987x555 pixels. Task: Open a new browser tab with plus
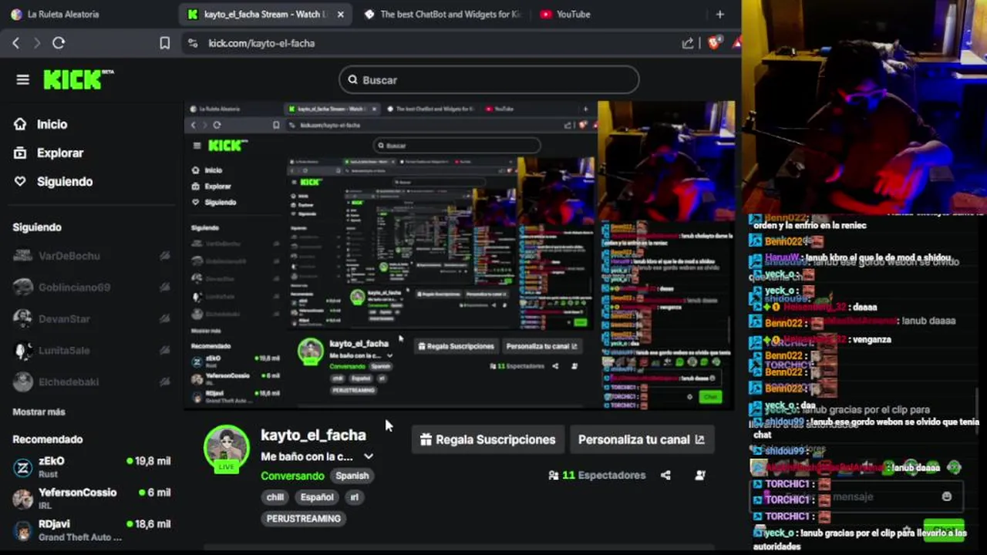click(x=719, y=14)
